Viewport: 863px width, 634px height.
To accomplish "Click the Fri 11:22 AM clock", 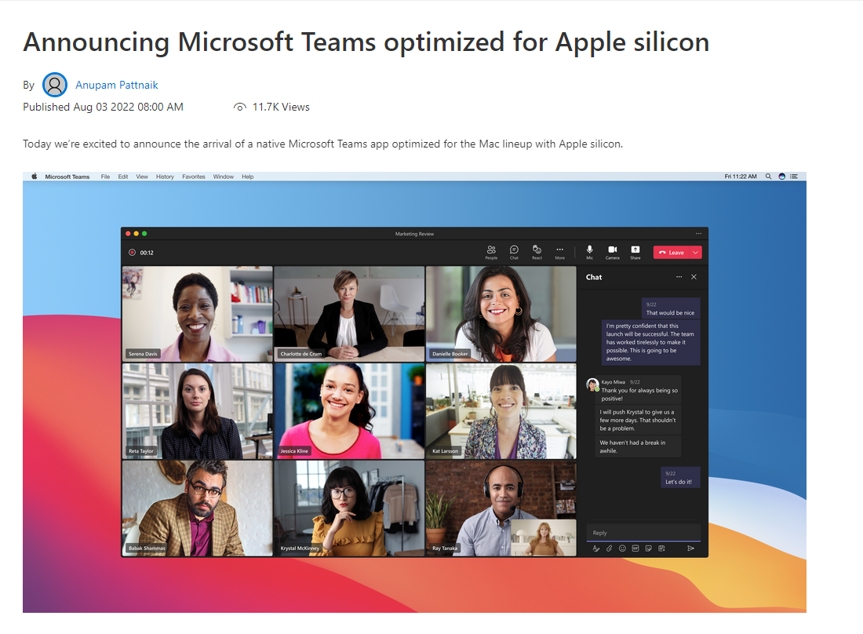I will [741, 177].
